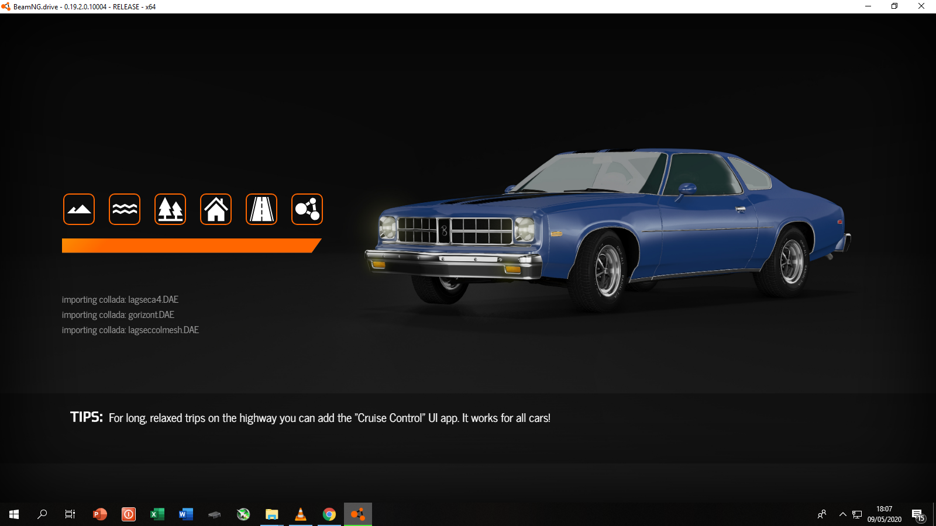Viewport: 936px width, 526px height.
Task: Click the road loading icon
Action: click(261, 209)
